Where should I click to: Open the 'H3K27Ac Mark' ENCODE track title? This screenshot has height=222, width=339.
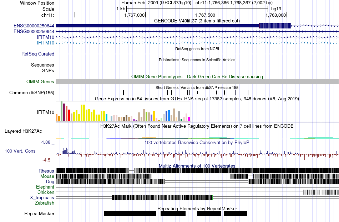point(197,126)
